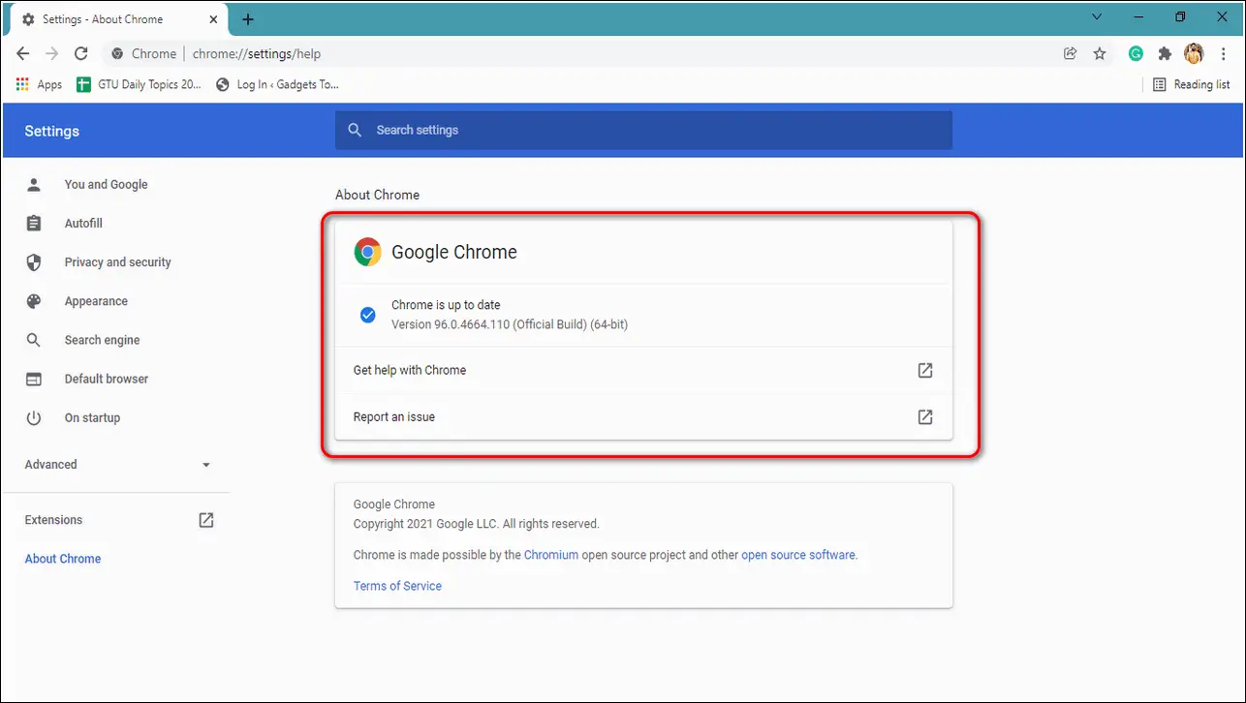Click the Chrome version number text
This screenshot has height=703, width=1246.
(x=510, y=324)
